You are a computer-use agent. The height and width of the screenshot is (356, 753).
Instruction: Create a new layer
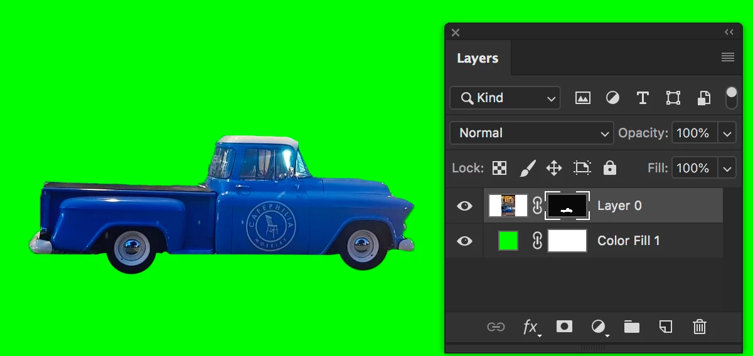coord(666,327)
